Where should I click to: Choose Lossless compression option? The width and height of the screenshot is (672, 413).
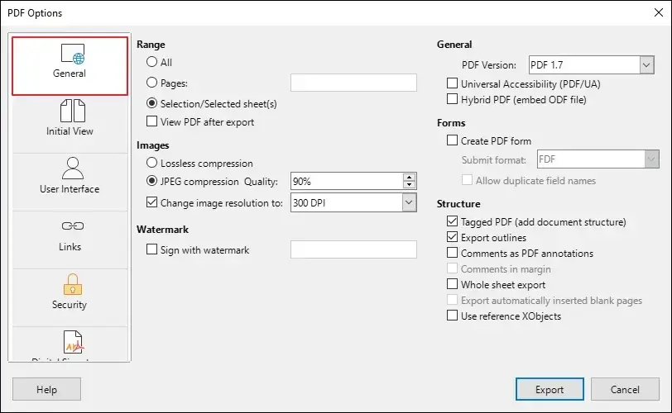tap(151, 163)
